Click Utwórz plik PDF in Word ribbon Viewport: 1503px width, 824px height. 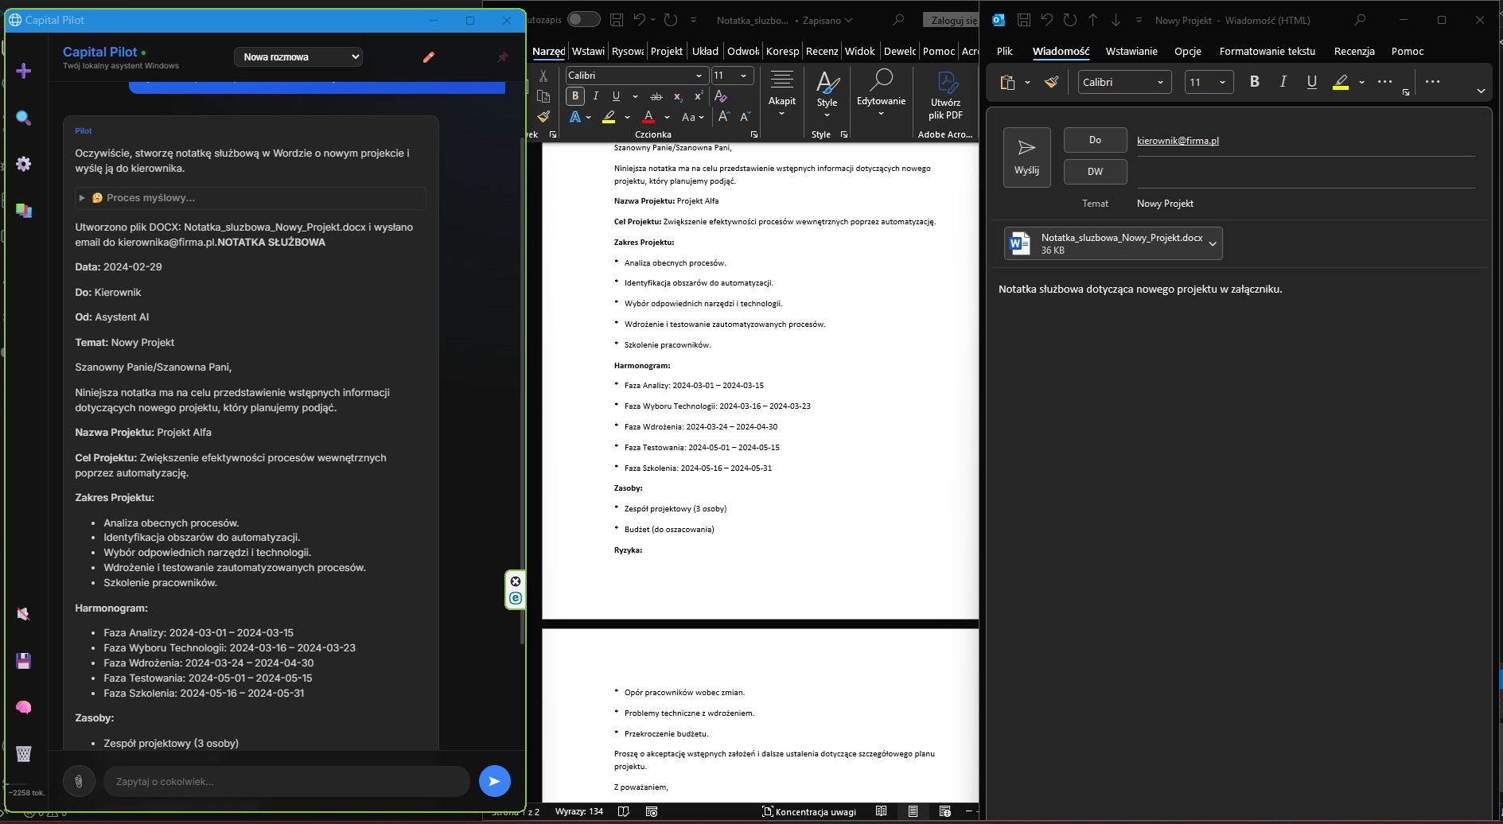click(945, 95)
